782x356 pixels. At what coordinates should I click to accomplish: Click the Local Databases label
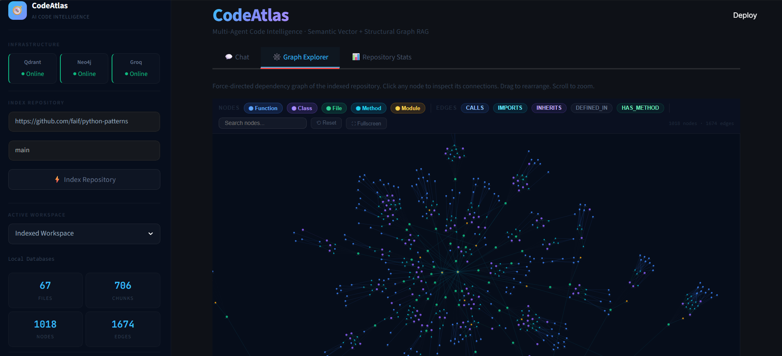(x=31, y=259)
